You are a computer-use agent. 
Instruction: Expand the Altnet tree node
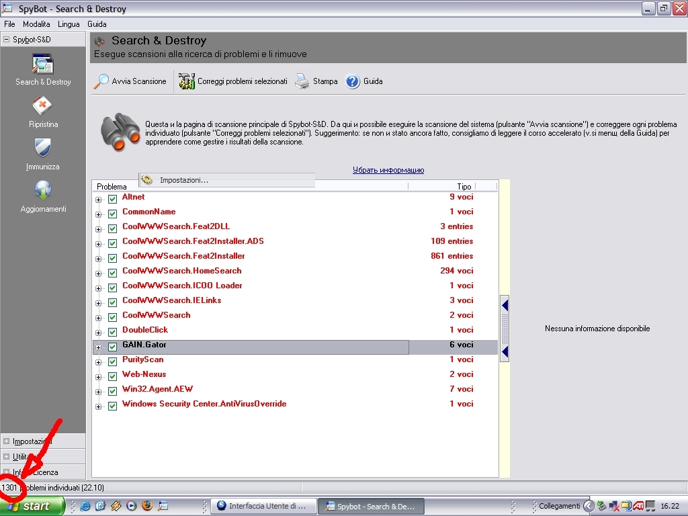point(98,200)
